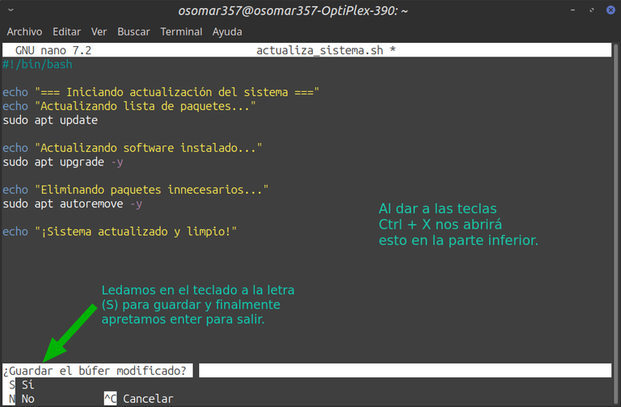
Task: Click the 'sudo apt autoremove -y' line
Action: tap(73, 203)
